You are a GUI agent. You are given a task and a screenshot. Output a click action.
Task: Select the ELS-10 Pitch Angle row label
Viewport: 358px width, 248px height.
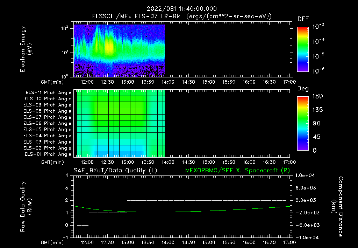click(48, 99)
